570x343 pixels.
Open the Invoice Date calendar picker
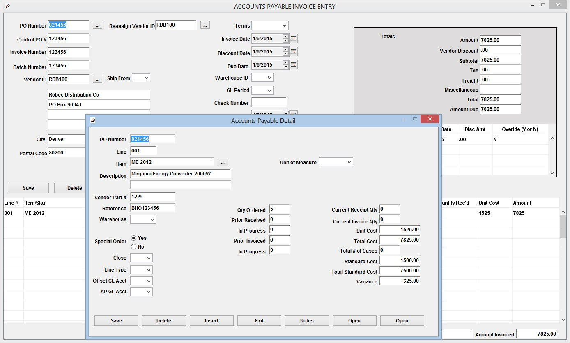click(294, 38)
